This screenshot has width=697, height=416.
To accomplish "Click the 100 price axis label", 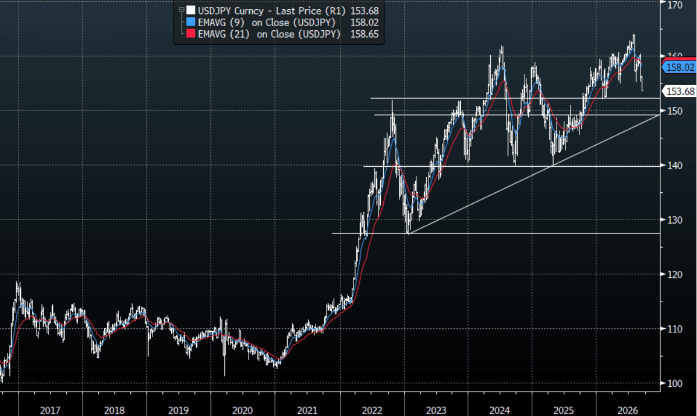I will click(675, 383).
